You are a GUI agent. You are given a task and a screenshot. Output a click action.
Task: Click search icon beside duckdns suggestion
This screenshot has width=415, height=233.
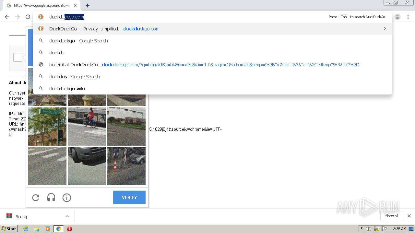point(41,77)
